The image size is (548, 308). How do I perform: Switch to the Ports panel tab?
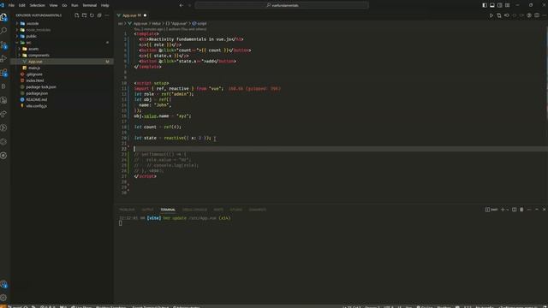(218, 210)
